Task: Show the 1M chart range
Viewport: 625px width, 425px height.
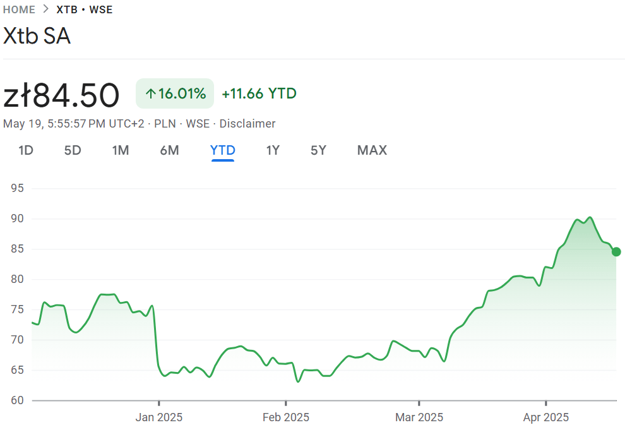Action: [x=121, y=150]
